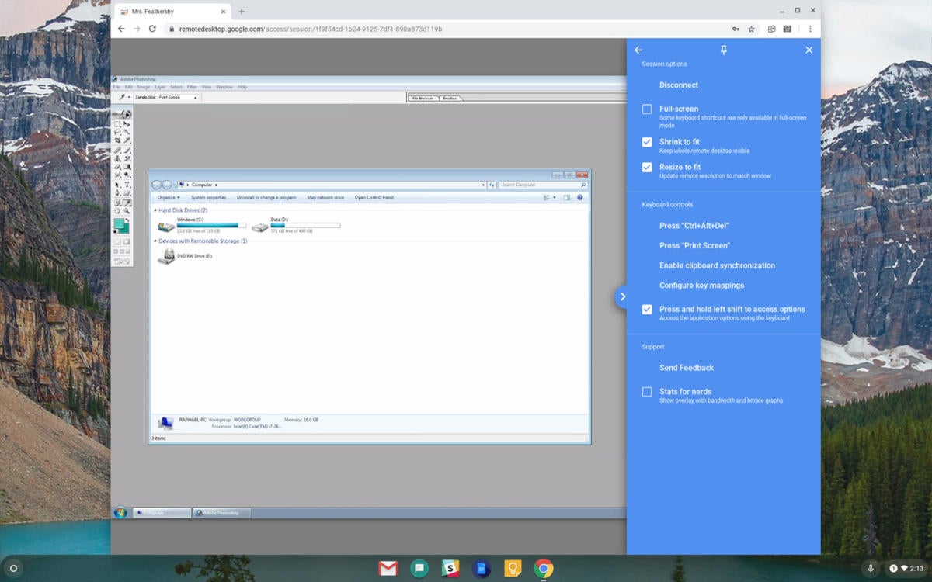Open Gmail from the Chrome OS shelf
Image resolution: width=932 pixels, height=582 pixels.
point(388,569)
